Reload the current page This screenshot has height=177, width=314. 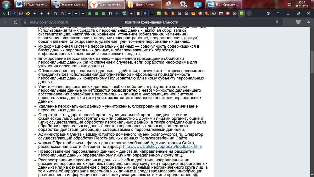15,22
